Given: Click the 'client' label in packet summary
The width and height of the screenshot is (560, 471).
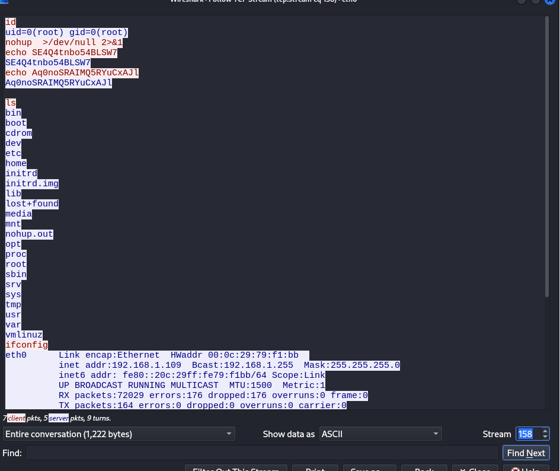Looking at the screenshot, I should 17,418.
